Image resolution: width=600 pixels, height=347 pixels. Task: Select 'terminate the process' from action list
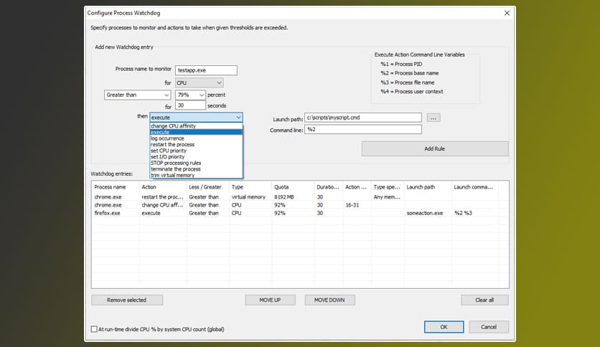(x=196, y=169)
